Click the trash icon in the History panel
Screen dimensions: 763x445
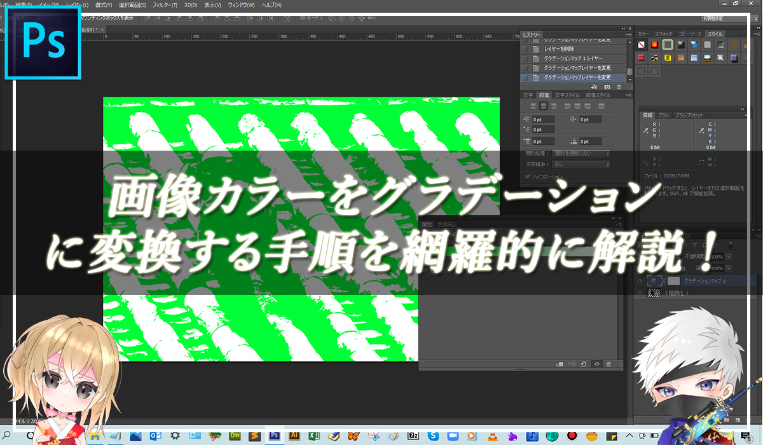[619, 86]
